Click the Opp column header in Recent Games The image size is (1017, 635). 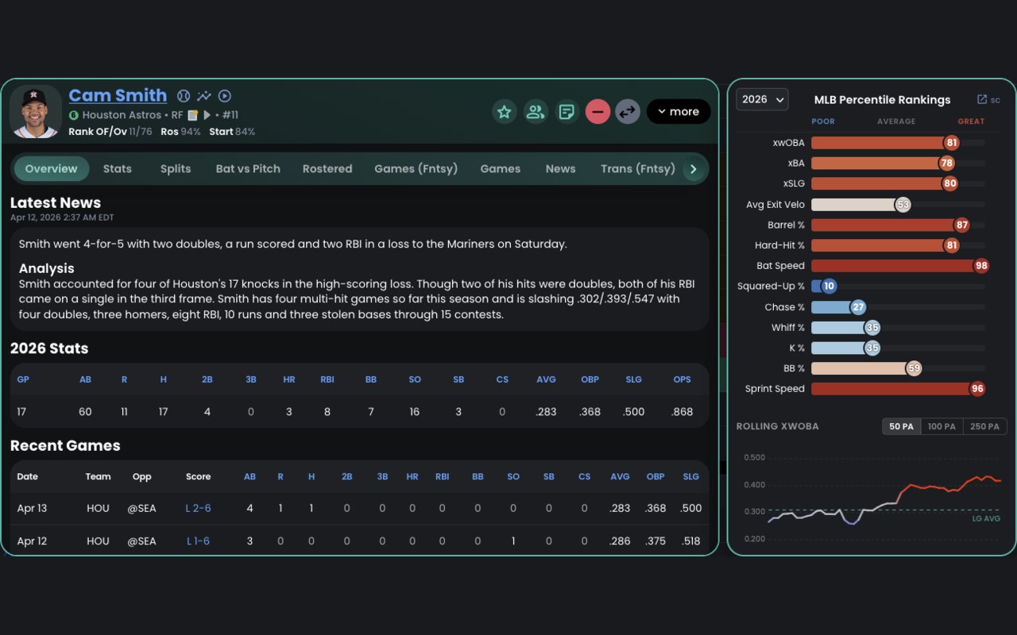click(x=142, y=477)
